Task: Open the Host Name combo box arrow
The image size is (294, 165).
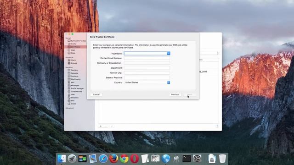Action: pos(169,54)
